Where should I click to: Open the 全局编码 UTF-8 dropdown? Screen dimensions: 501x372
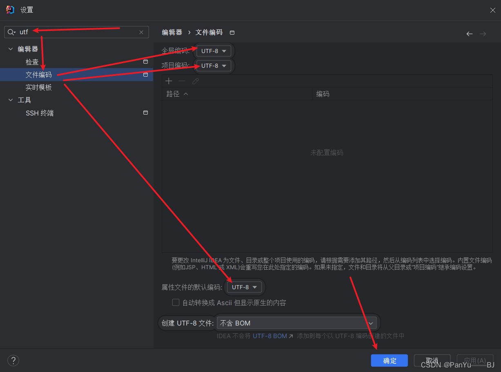point(214,51)
